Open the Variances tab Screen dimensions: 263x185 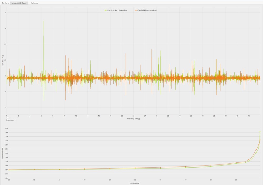(x=34, y=3)
